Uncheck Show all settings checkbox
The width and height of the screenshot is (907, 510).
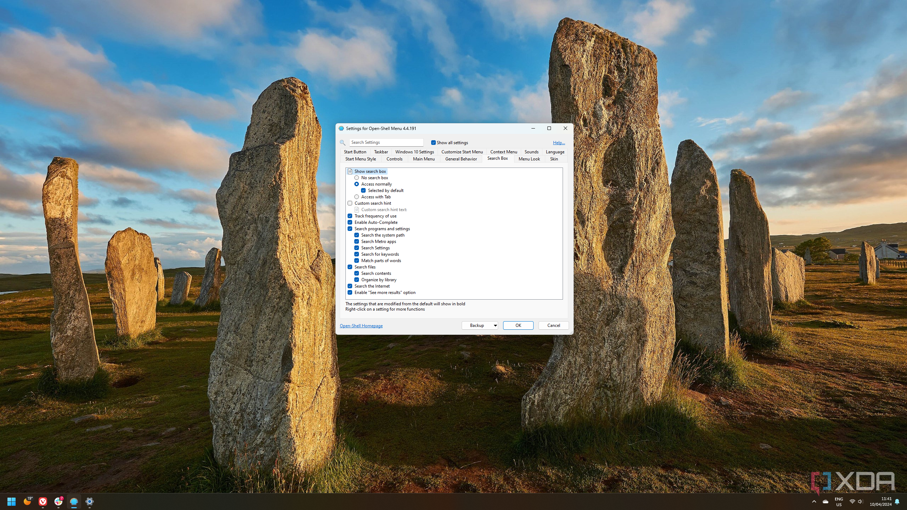point(433,142)
